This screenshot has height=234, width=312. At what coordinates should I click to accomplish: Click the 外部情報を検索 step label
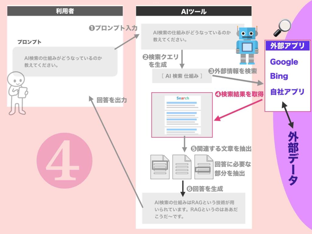232,71
